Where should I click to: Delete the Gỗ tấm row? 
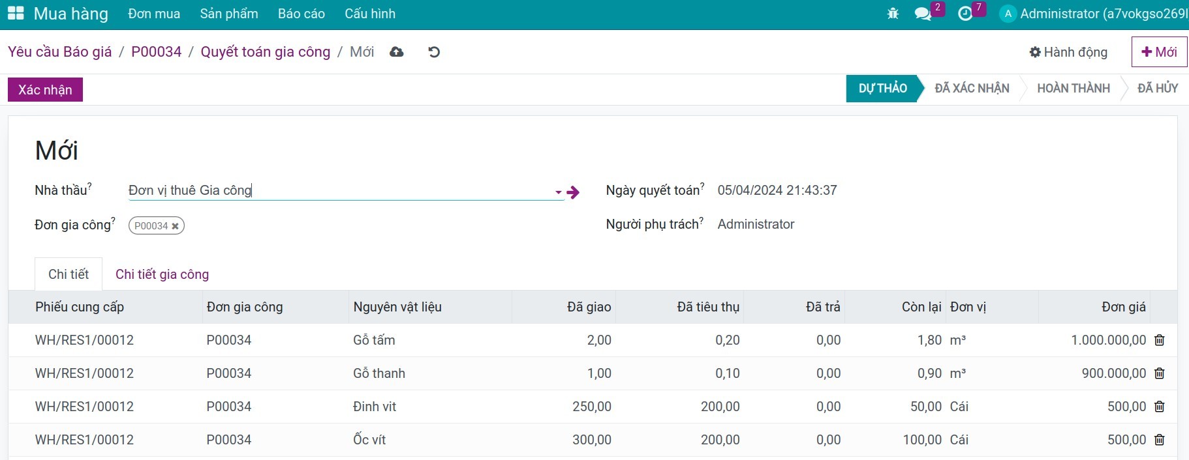tap(1160, 340)
